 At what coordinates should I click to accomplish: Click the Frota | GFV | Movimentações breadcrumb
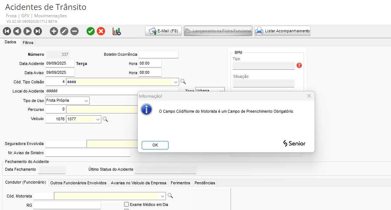[36, 16]
